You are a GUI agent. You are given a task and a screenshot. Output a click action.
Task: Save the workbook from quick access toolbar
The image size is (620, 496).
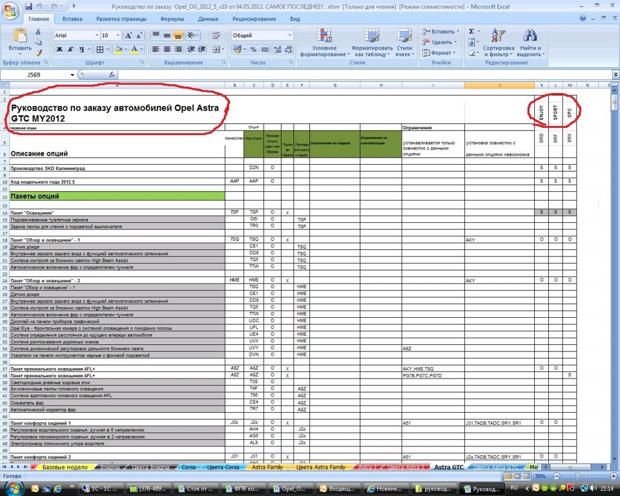[x=28, y=6]
